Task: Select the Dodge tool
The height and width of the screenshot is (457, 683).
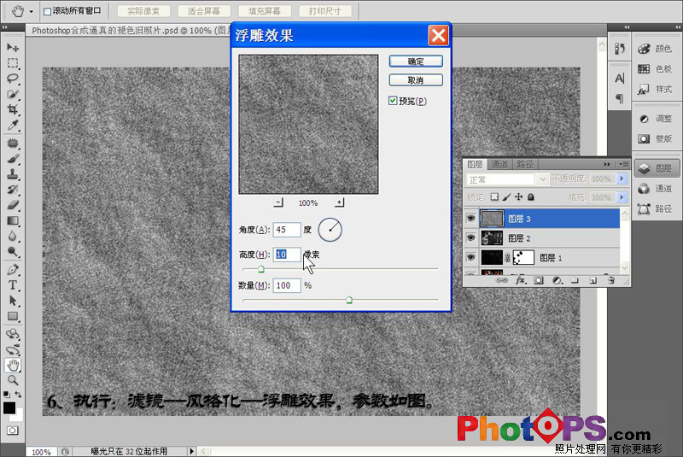Action: (13, 251)
